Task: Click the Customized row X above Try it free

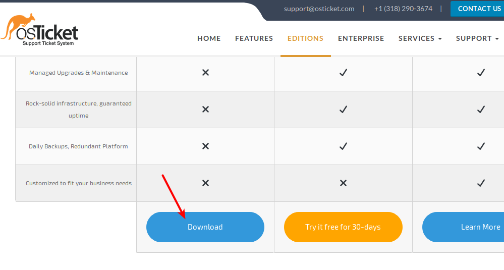Action: click(343, 183)
